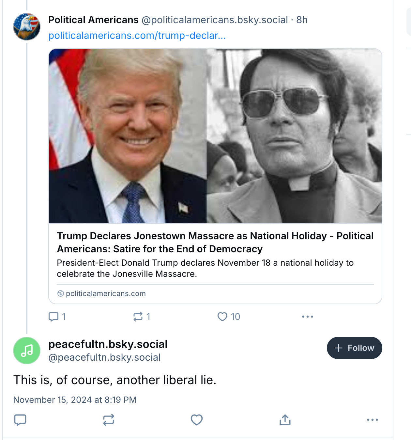Open more options for the Political Americans post

click(x=307, y=317)
